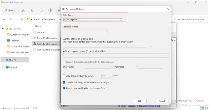Click the Rename icon in File Explorer toolbar
The height and width of the screenshot is (110, 209).
(x=50, y=10)
